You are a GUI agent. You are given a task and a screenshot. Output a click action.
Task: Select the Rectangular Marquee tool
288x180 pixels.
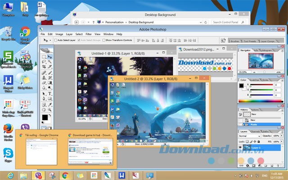(x=44, y=57)
